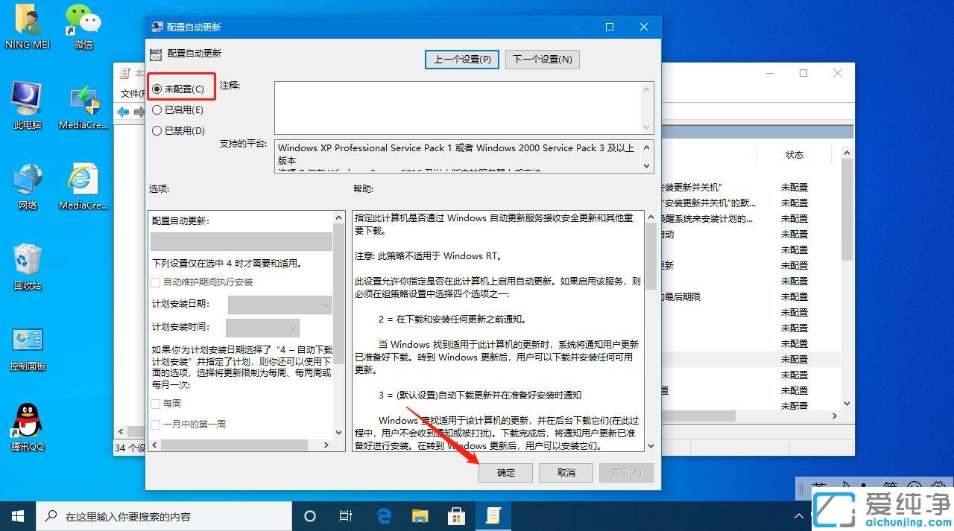Go to 上一个设置(P) previous setting
The image size is (954, 531).
pos(461,59)
